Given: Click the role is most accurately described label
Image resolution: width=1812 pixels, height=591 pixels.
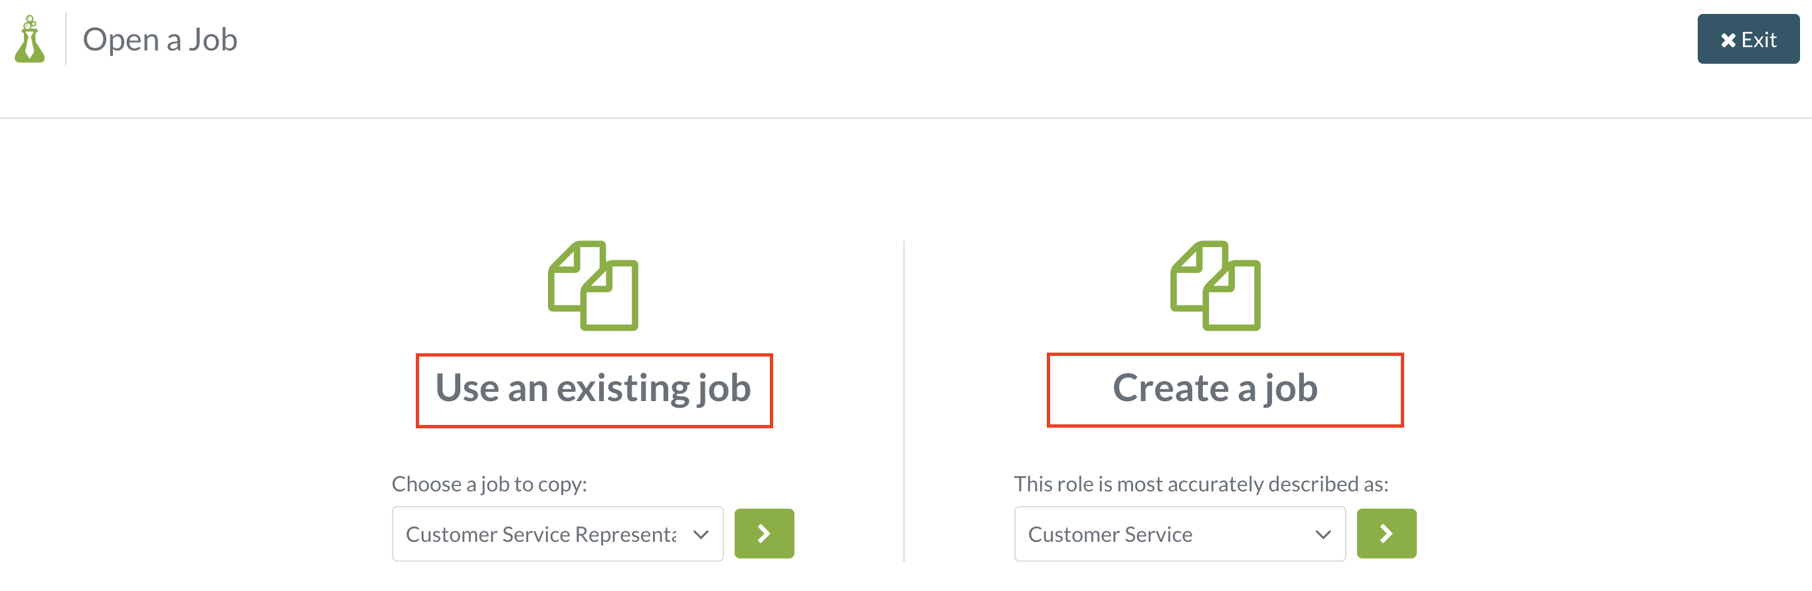Looking at the screenshot, I should (x=1201, y=484).
